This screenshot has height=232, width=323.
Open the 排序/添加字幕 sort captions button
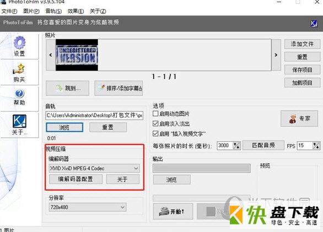119,88
